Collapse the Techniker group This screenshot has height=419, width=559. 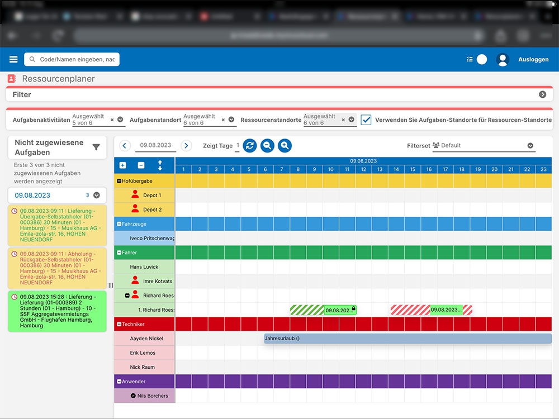(119, 324)
